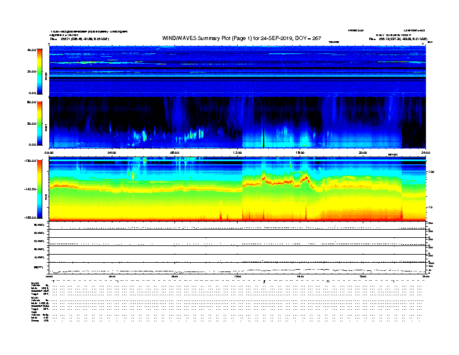The width and height of the screenshot is (459, 355).
Task: Click the RAD2 panel color scale bar
Action: (x=40, y=71)
